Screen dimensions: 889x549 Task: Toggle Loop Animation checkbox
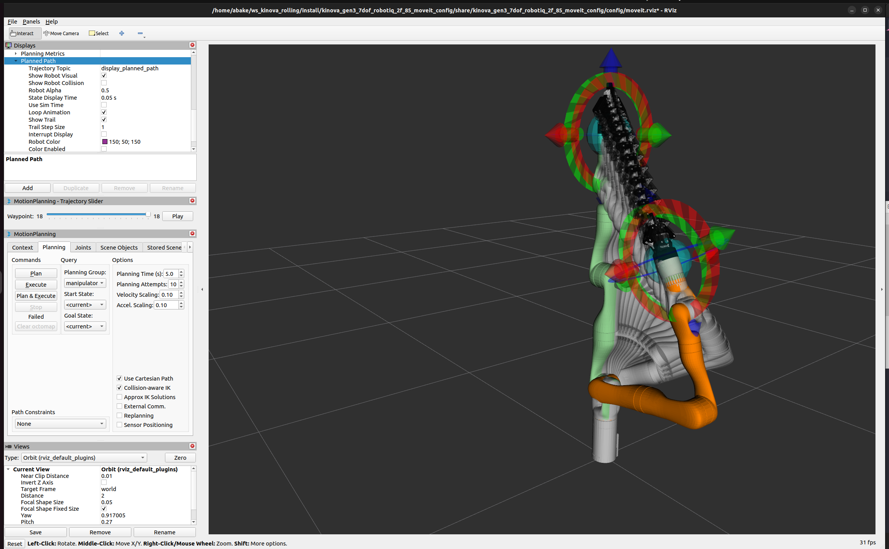[x=104, y=112]
